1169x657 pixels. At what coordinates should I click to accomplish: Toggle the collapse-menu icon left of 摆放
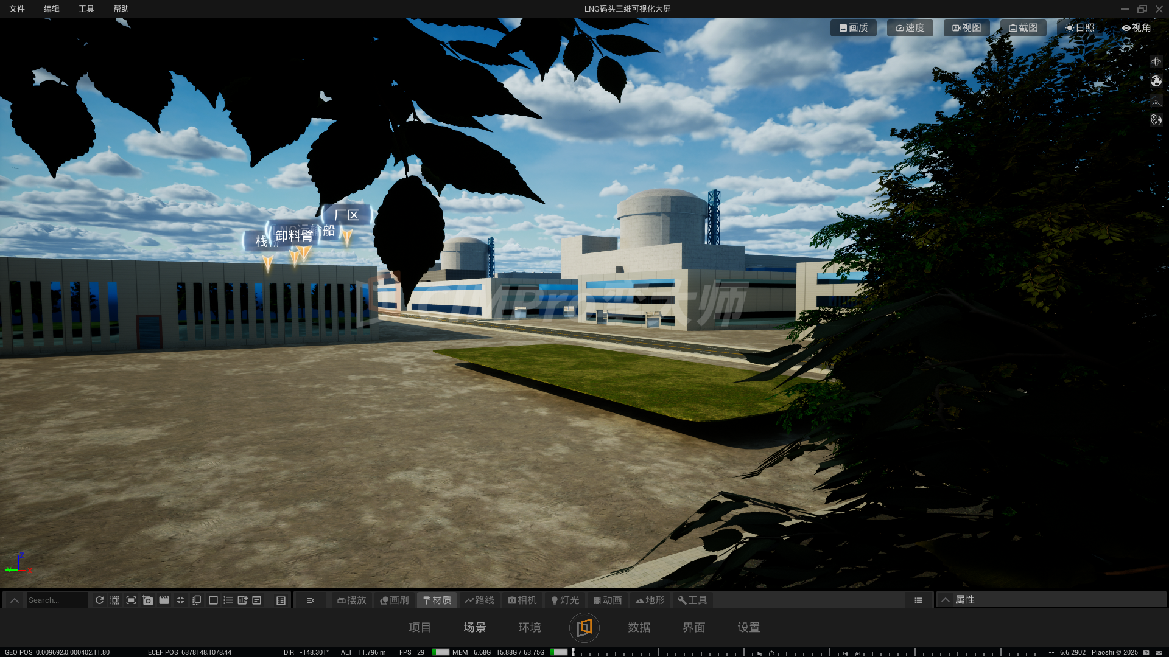coord(311,600)
